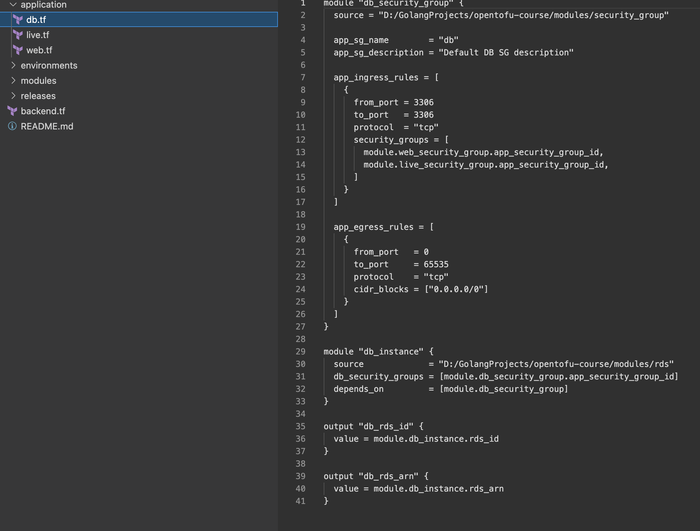The width and height of the screenshot is (700, 531).
Task: Click the Terraform icon beside live.tf
Action: [x=18, y=35]
